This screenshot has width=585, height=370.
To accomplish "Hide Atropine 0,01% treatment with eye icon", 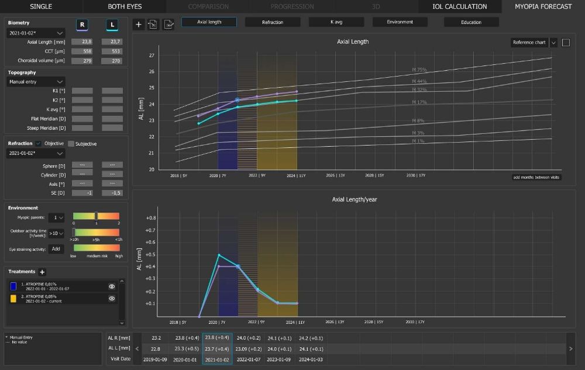I will (112, 286).
